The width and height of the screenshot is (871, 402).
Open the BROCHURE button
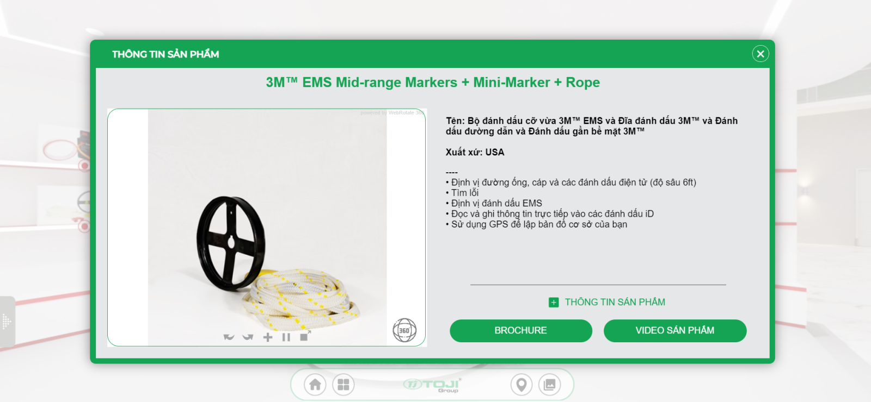click(x=521, y=331)
